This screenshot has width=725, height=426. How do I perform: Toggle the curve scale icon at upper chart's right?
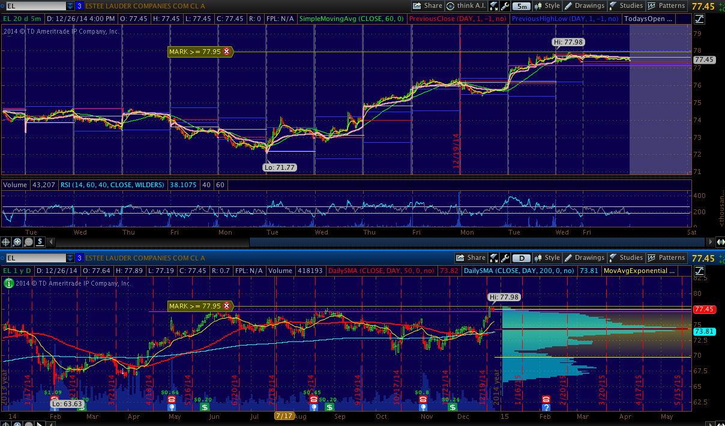tap(698, 19)
